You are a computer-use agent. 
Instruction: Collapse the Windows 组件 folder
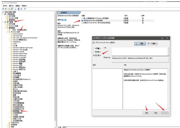click(8, 32)
